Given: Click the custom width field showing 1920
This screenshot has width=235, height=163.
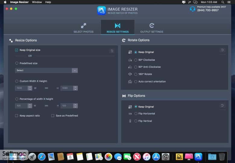Looking at the screenshot, I should point(21,88).
